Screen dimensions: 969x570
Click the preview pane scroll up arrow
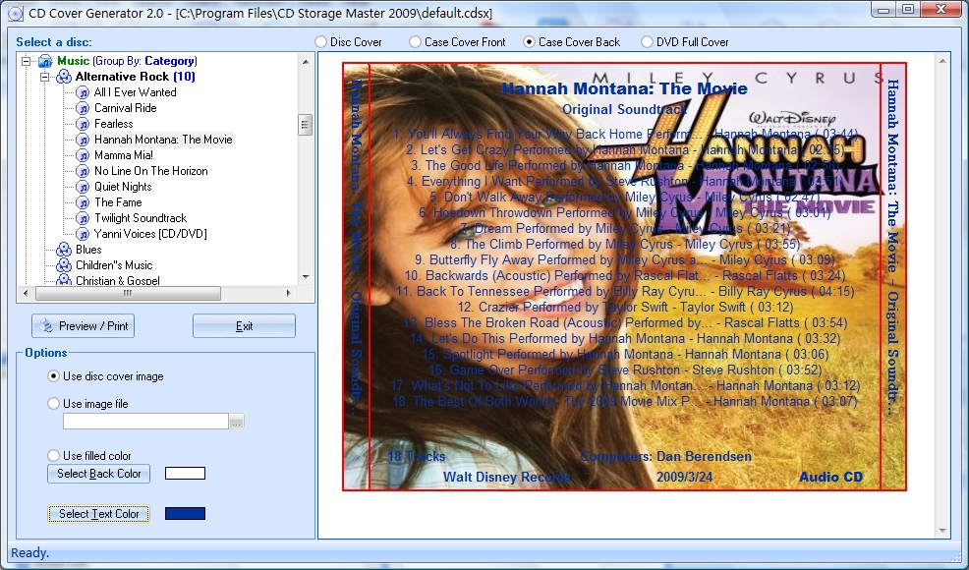[942, 61]
